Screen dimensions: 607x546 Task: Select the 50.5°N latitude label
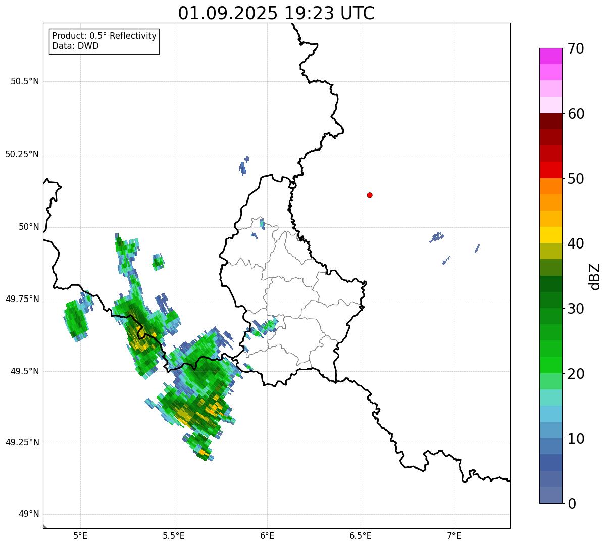pos(25,81)
